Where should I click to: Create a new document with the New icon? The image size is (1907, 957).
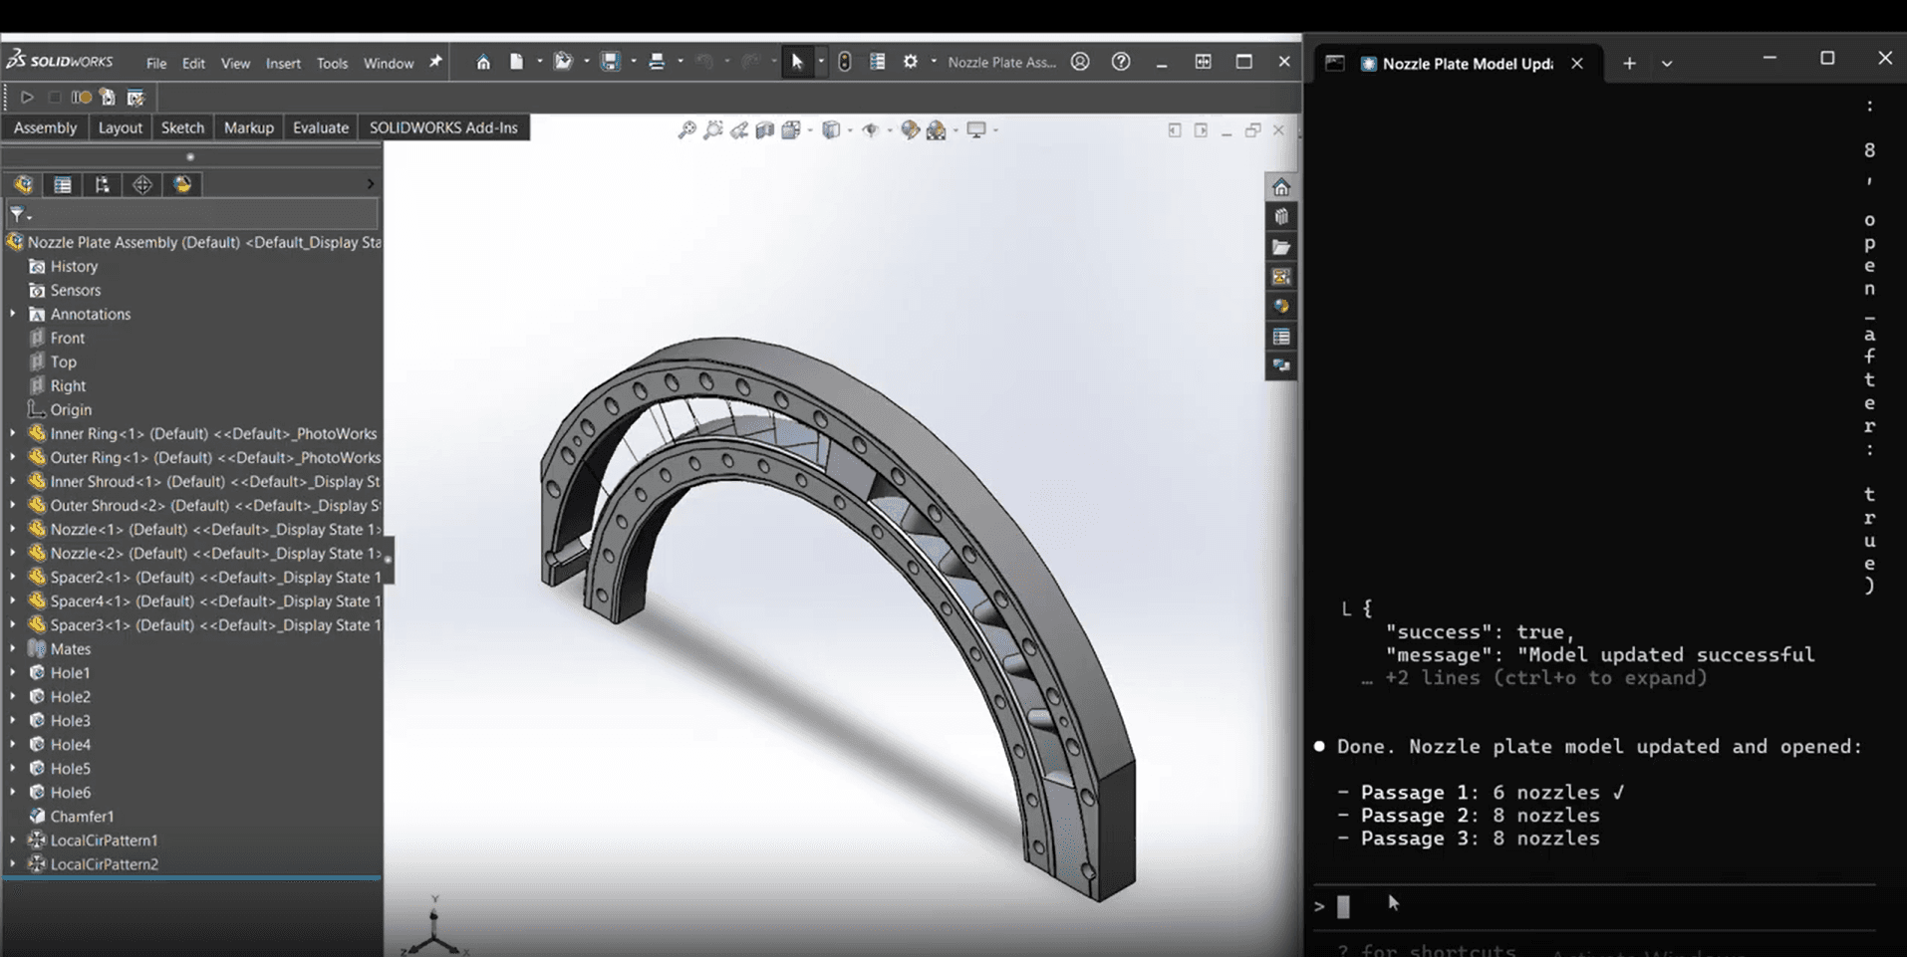pos(516,62)
